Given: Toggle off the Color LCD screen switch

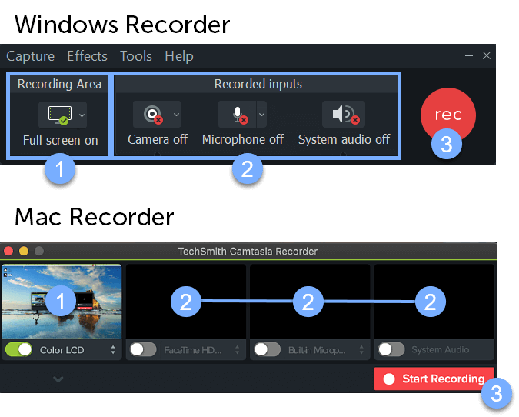Looking at the screenshot, I should (x=19, y=349).
